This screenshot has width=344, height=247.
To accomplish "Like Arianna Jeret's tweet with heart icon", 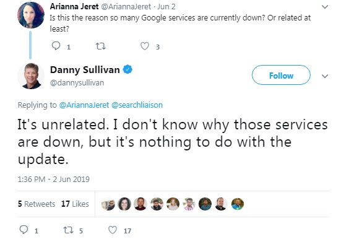I will pos(145,46).
